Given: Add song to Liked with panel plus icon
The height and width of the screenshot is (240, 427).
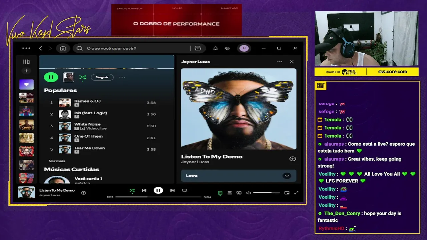Looking at the screenshot, I should point(293,159).
